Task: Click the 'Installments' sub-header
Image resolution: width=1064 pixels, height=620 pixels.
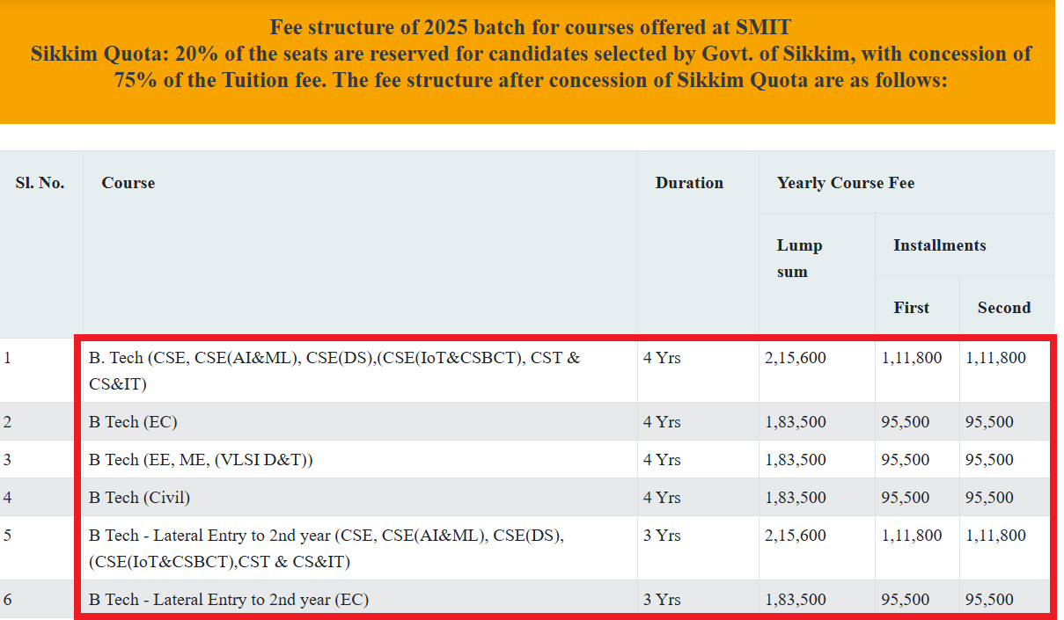Action: 940,245
